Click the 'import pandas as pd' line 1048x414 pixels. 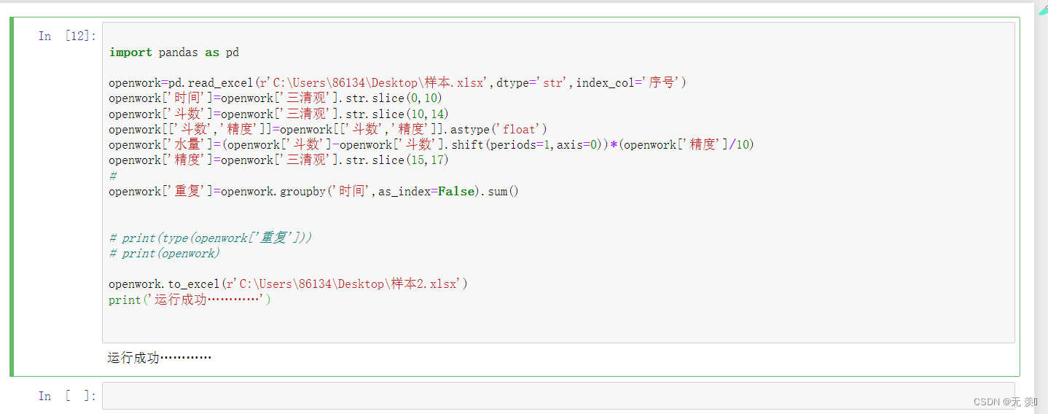tap(174, 52)
